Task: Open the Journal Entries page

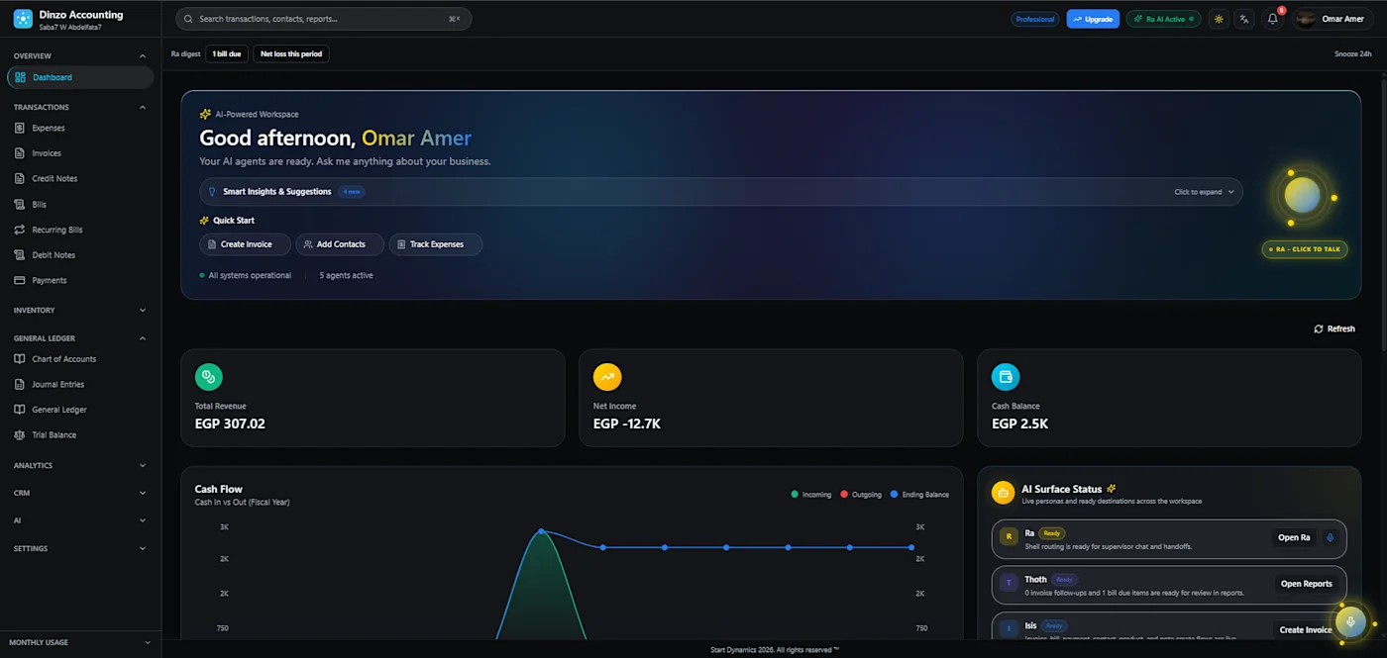Action: tap(80, 385)
